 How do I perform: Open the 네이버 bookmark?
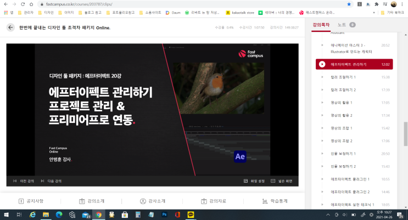(x=276, y=13)
